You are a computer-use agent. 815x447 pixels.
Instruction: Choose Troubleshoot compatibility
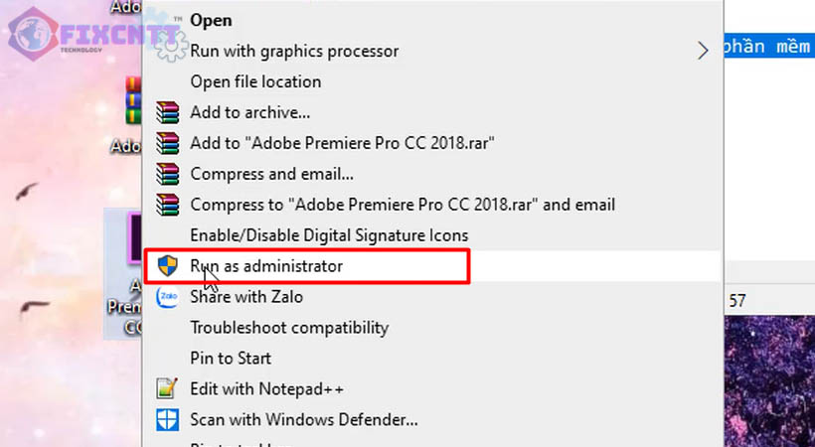[289, 328]
